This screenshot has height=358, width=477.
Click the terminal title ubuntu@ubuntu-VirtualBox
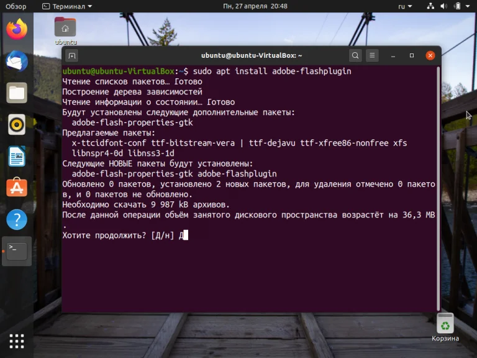[252, 55]
